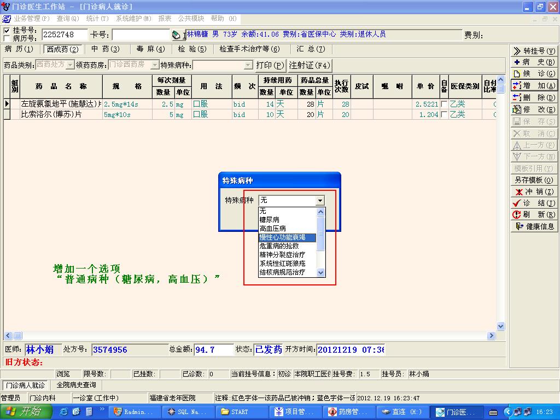This screenshot has height=420, width=560.
Task: Click the application icon left of 业务管理 menu
Action: pyautogui.click(x=7, y=19)
